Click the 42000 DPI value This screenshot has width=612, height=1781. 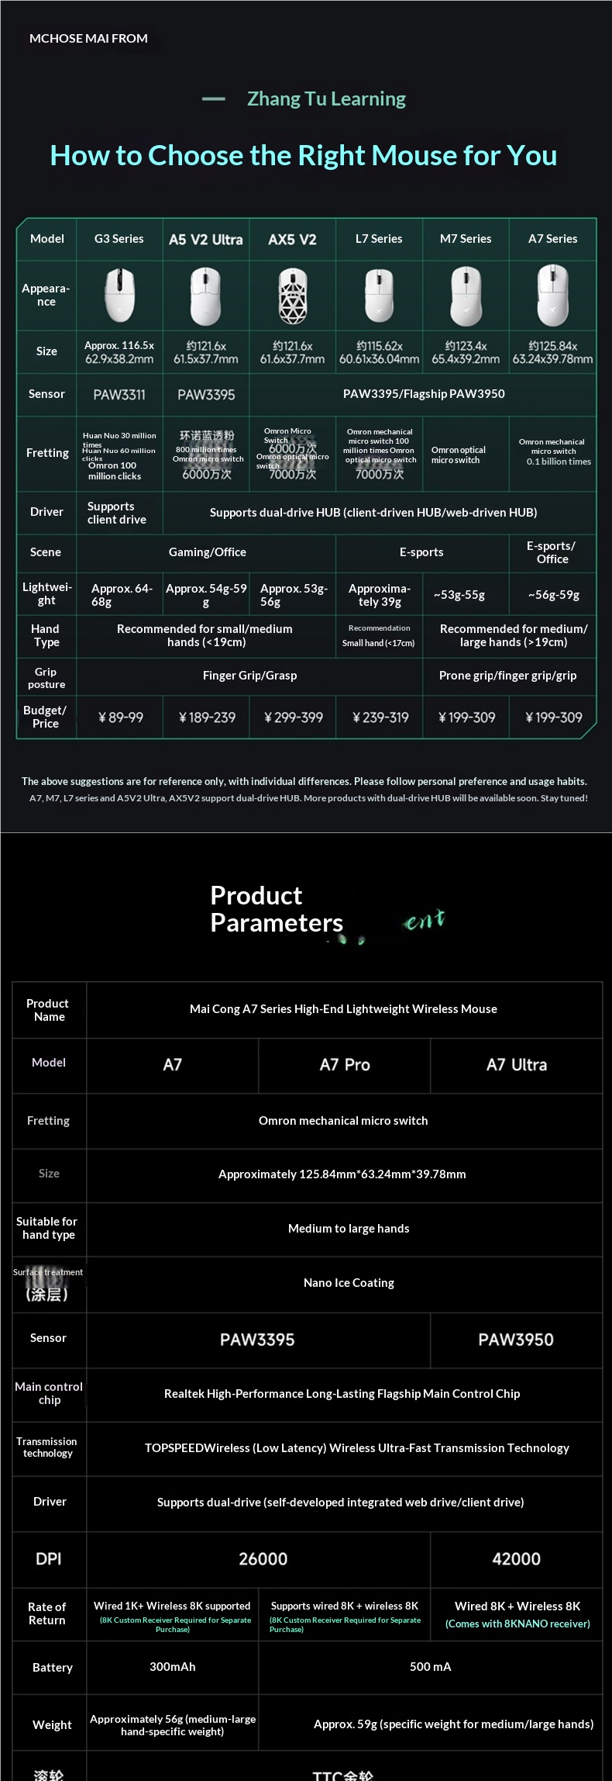(516, 1559)
